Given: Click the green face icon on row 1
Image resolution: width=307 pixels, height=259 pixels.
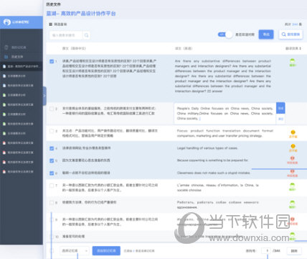Looking at the screenshot, I should tap(293, 60).
